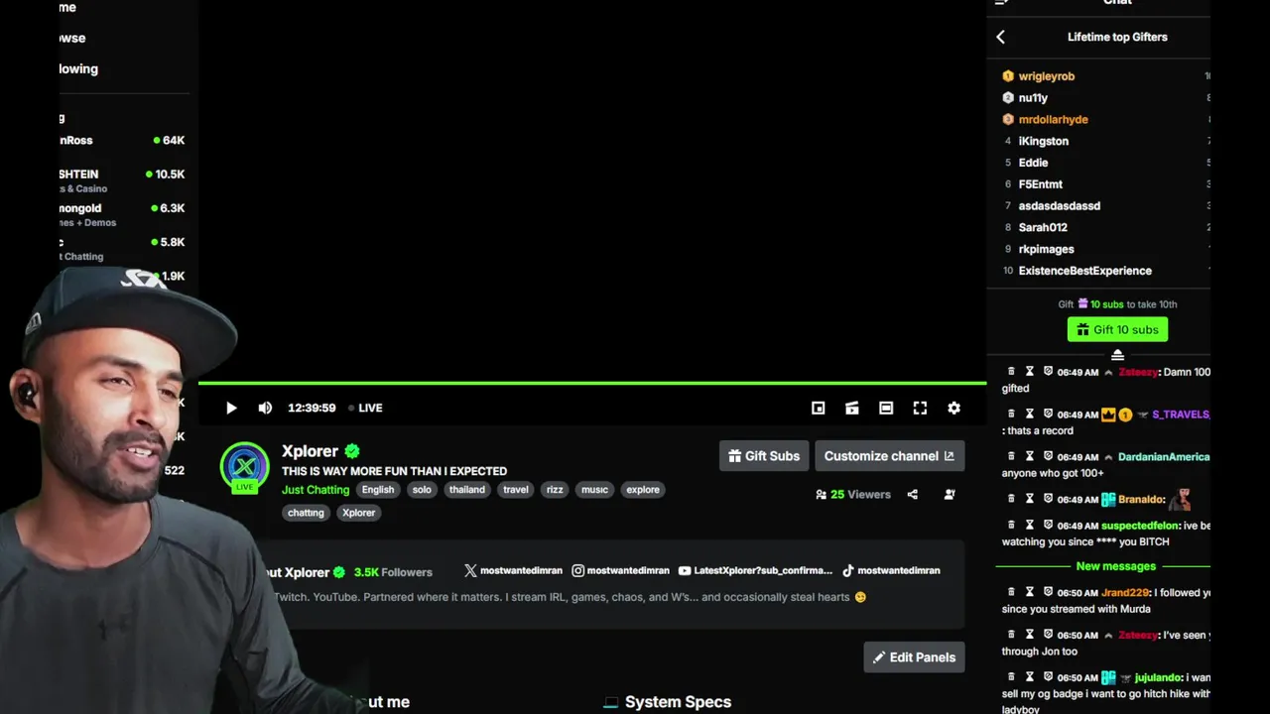Viewport: 1270px width, 714px height.
Task: Delete suspectedfelon message with trash icon
Action: pyautogui.click(x=1011, y=525)
